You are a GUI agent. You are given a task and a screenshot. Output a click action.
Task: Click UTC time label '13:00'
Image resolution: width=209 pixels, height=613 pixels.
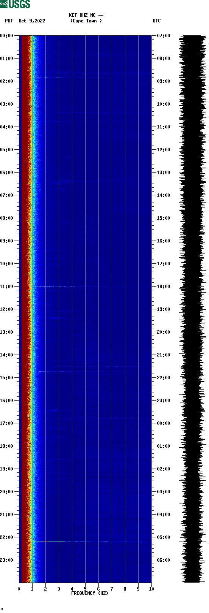pyautogui.click(x=164, y=173)
